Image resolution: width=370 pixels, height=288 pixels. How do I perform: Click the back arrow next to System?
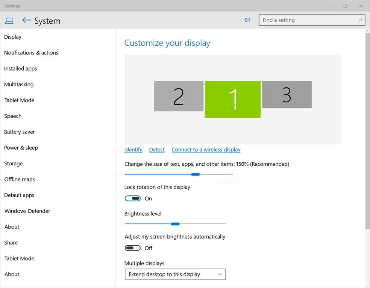point(26,20)
